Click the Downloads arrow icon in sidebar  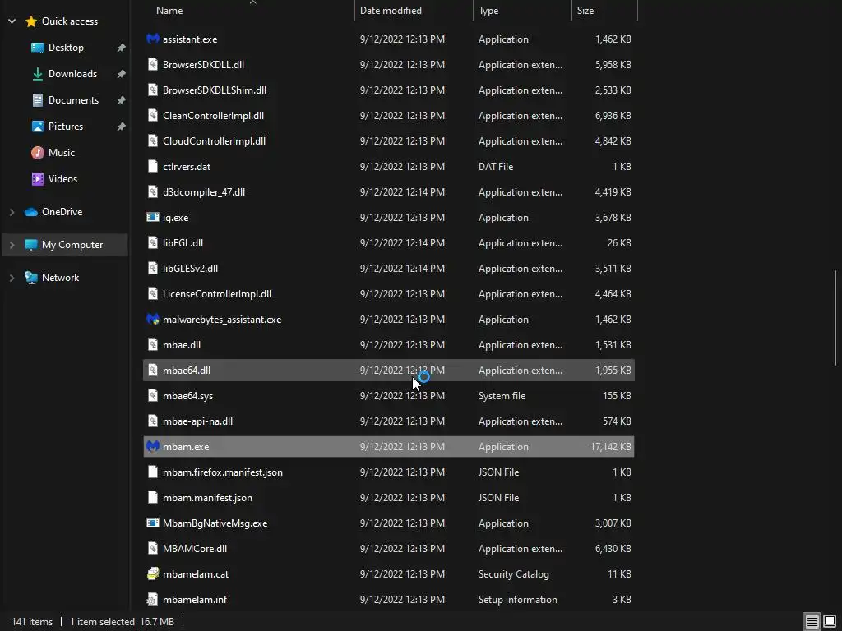tap(38, 73)
